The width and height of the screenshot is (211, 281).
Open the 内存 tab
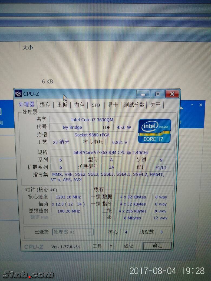pyautogui.click(x=79, y=105)
